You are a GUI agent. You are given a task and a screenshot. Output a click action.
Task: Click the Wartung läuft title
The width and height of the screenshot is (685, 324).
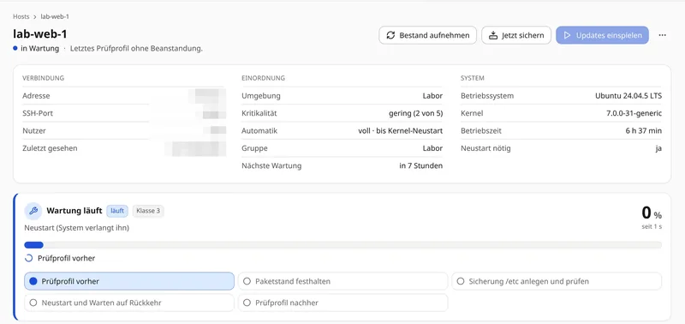(x=74, y=211)
